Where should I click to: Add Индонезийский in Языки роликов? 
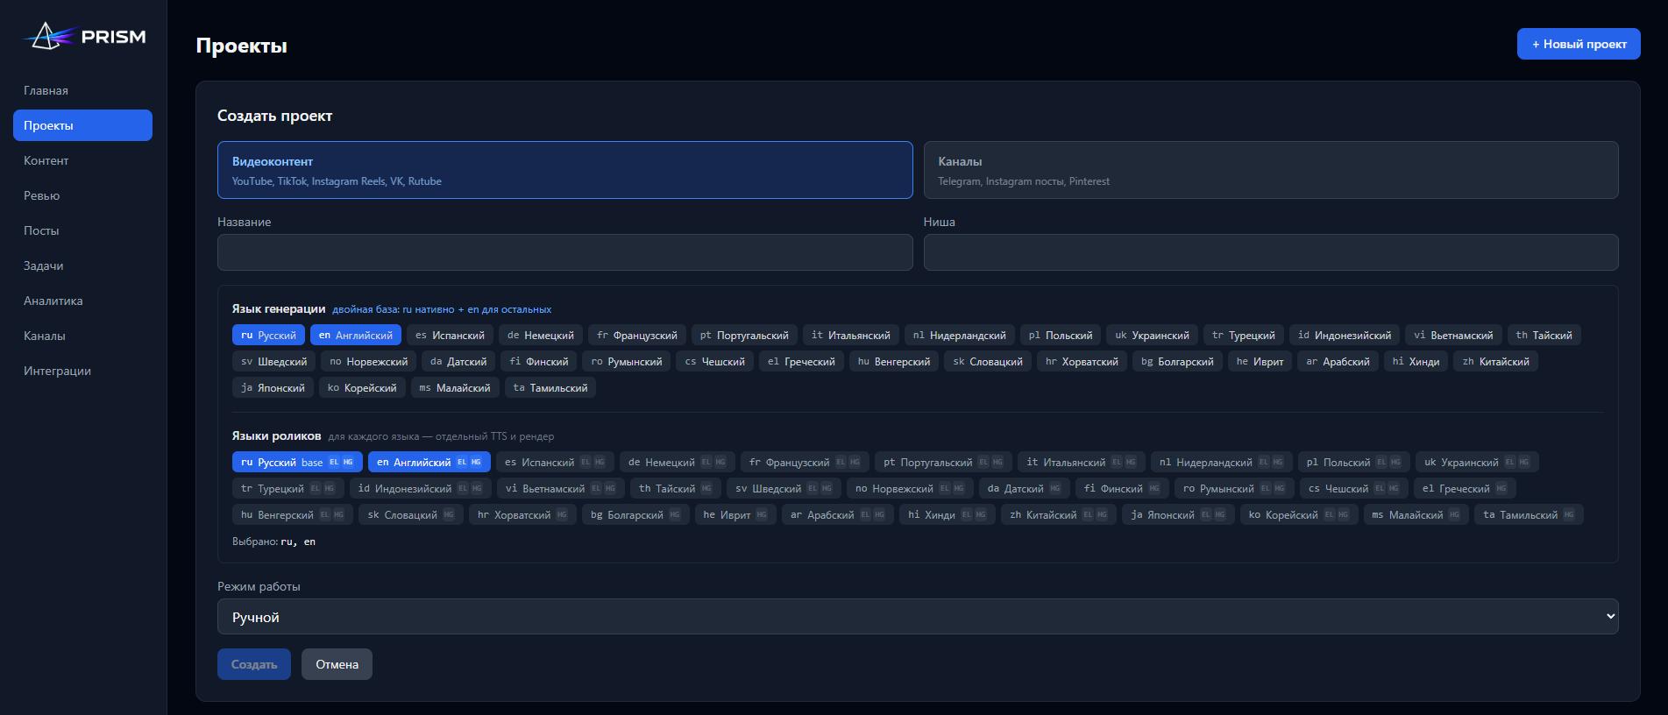click(x=420, y=488)
